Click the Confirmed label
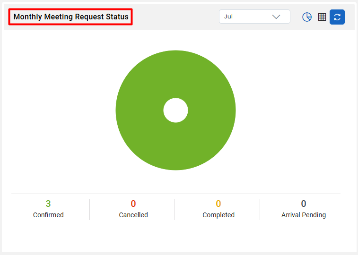This screenshot has width=358, height=255. tap(48, 215)
